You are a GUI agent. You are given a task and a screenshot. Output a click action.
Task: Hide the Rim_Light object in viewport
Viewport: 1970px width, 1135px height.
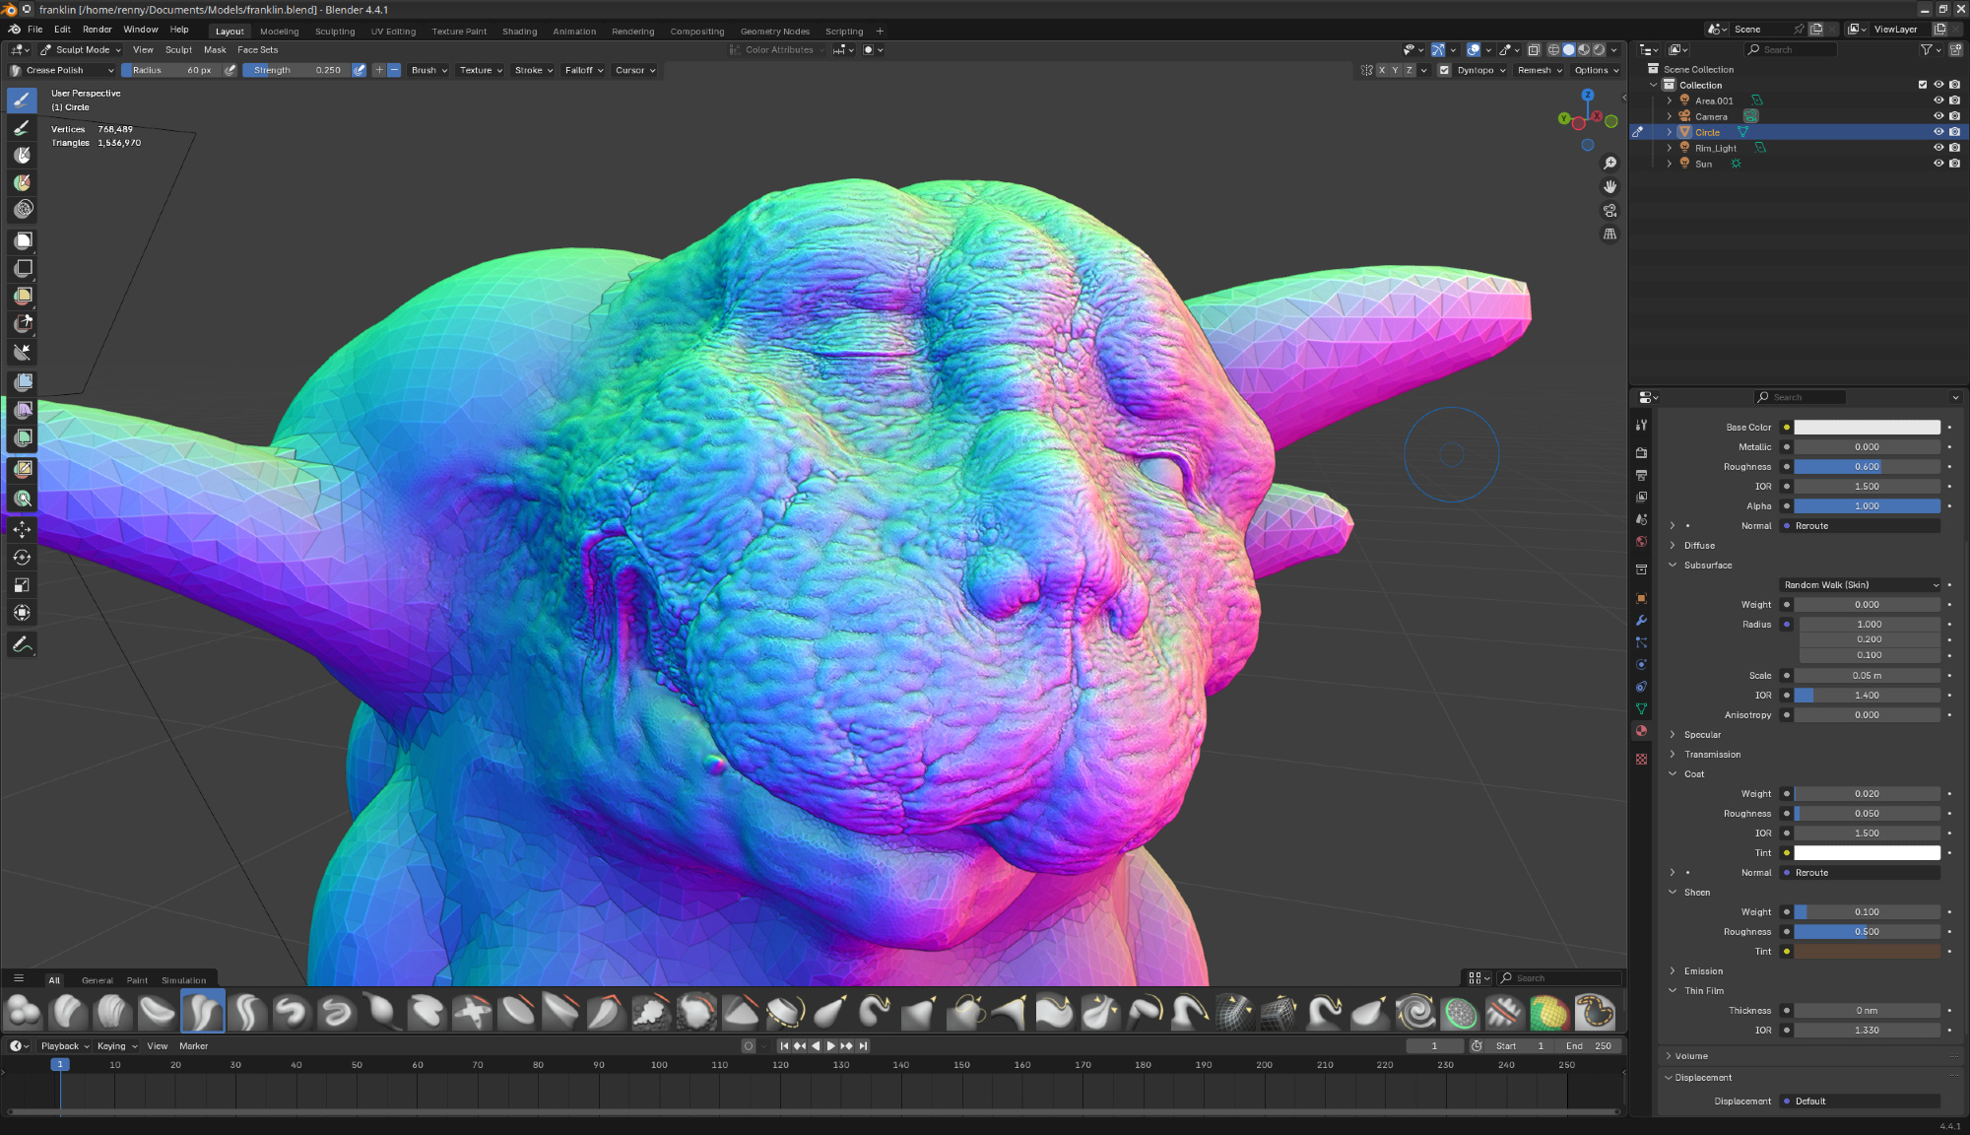[1938, 148]
